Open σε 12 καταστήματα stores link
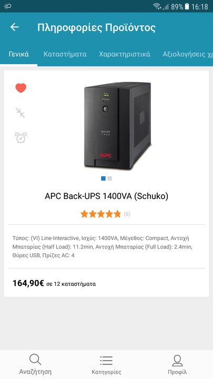The width and height of the screenshot is (213, 379). click(71, 284)
